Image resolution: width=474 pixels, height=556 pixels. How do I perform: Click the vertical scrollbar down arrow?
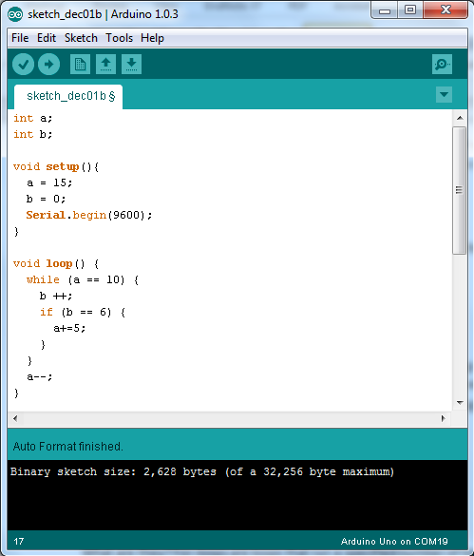coord(460,402)
